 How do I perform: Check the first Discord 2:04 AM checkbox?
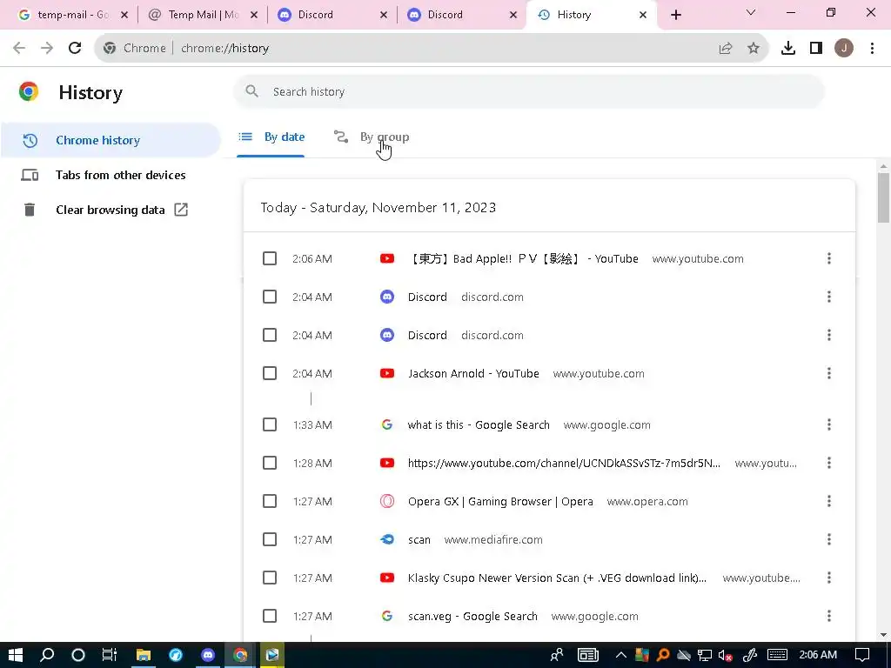[270, 297]
